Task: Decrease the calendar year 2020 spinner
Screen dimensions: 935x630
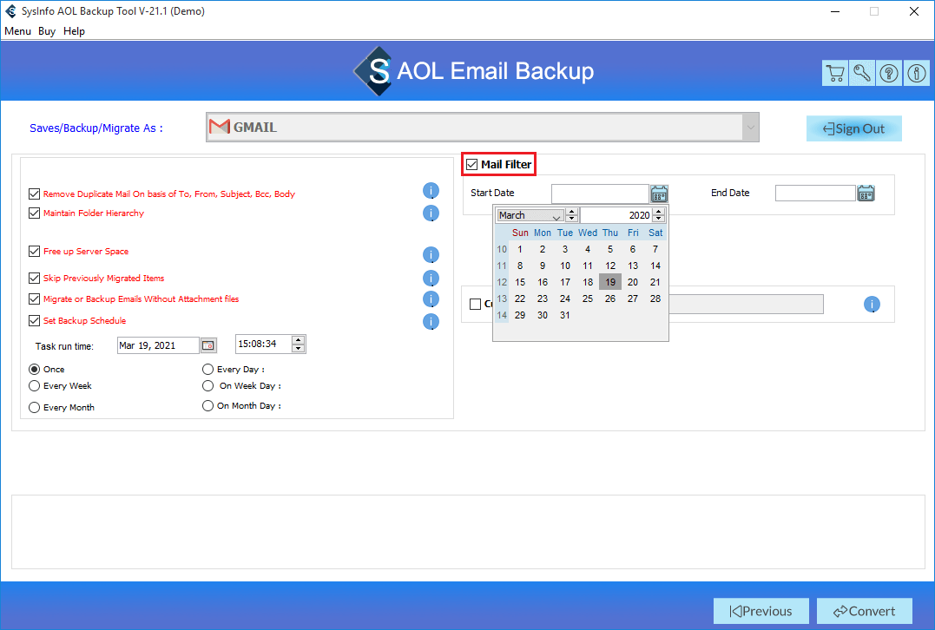Action: tap(659, 219)
